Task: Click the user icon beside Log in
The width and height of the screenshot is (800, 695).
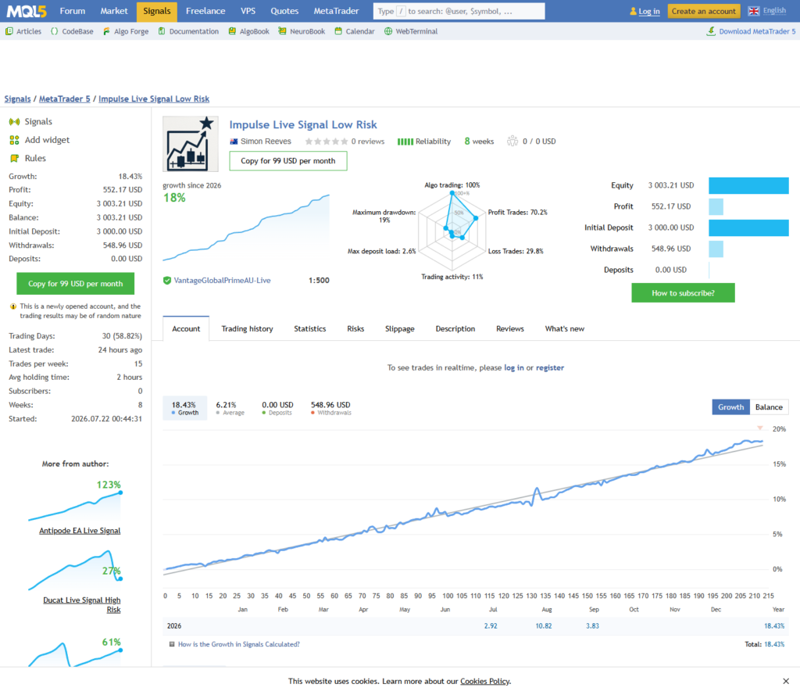Action: click(633, 11)
